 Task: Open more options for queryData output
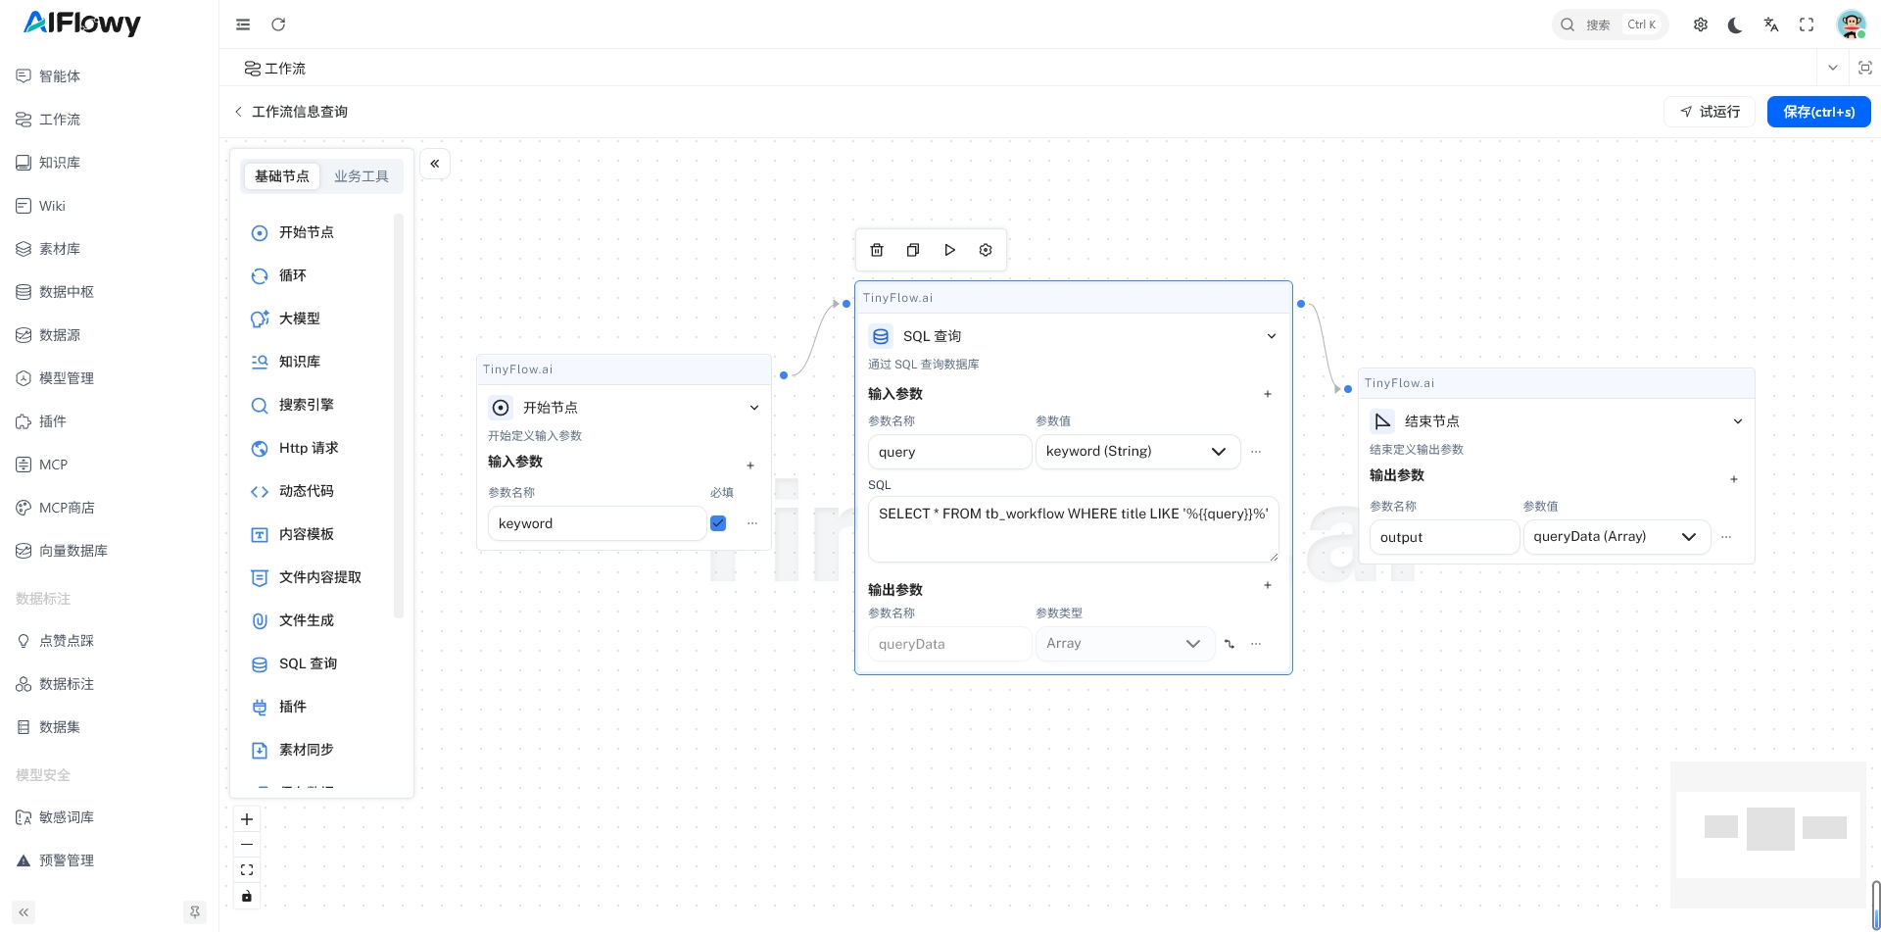[1256, 644]
